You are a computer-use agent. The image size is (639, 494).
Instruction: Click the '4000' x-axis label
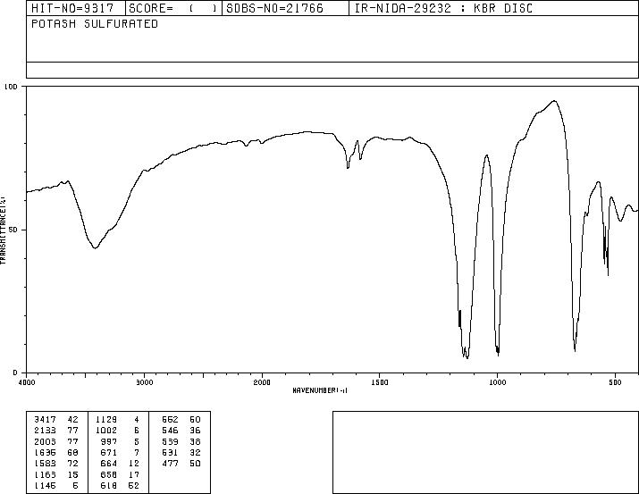pyautogui.click(x=27, y=382)
